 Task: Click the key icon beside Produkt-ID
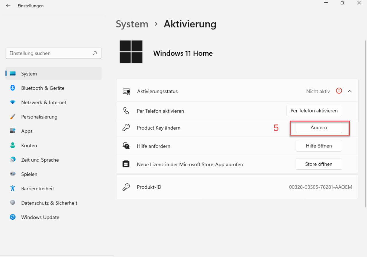point(126,187)
